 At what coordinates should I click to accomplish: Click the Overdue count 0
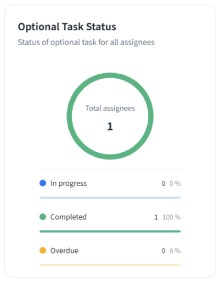tap(163, 251)
